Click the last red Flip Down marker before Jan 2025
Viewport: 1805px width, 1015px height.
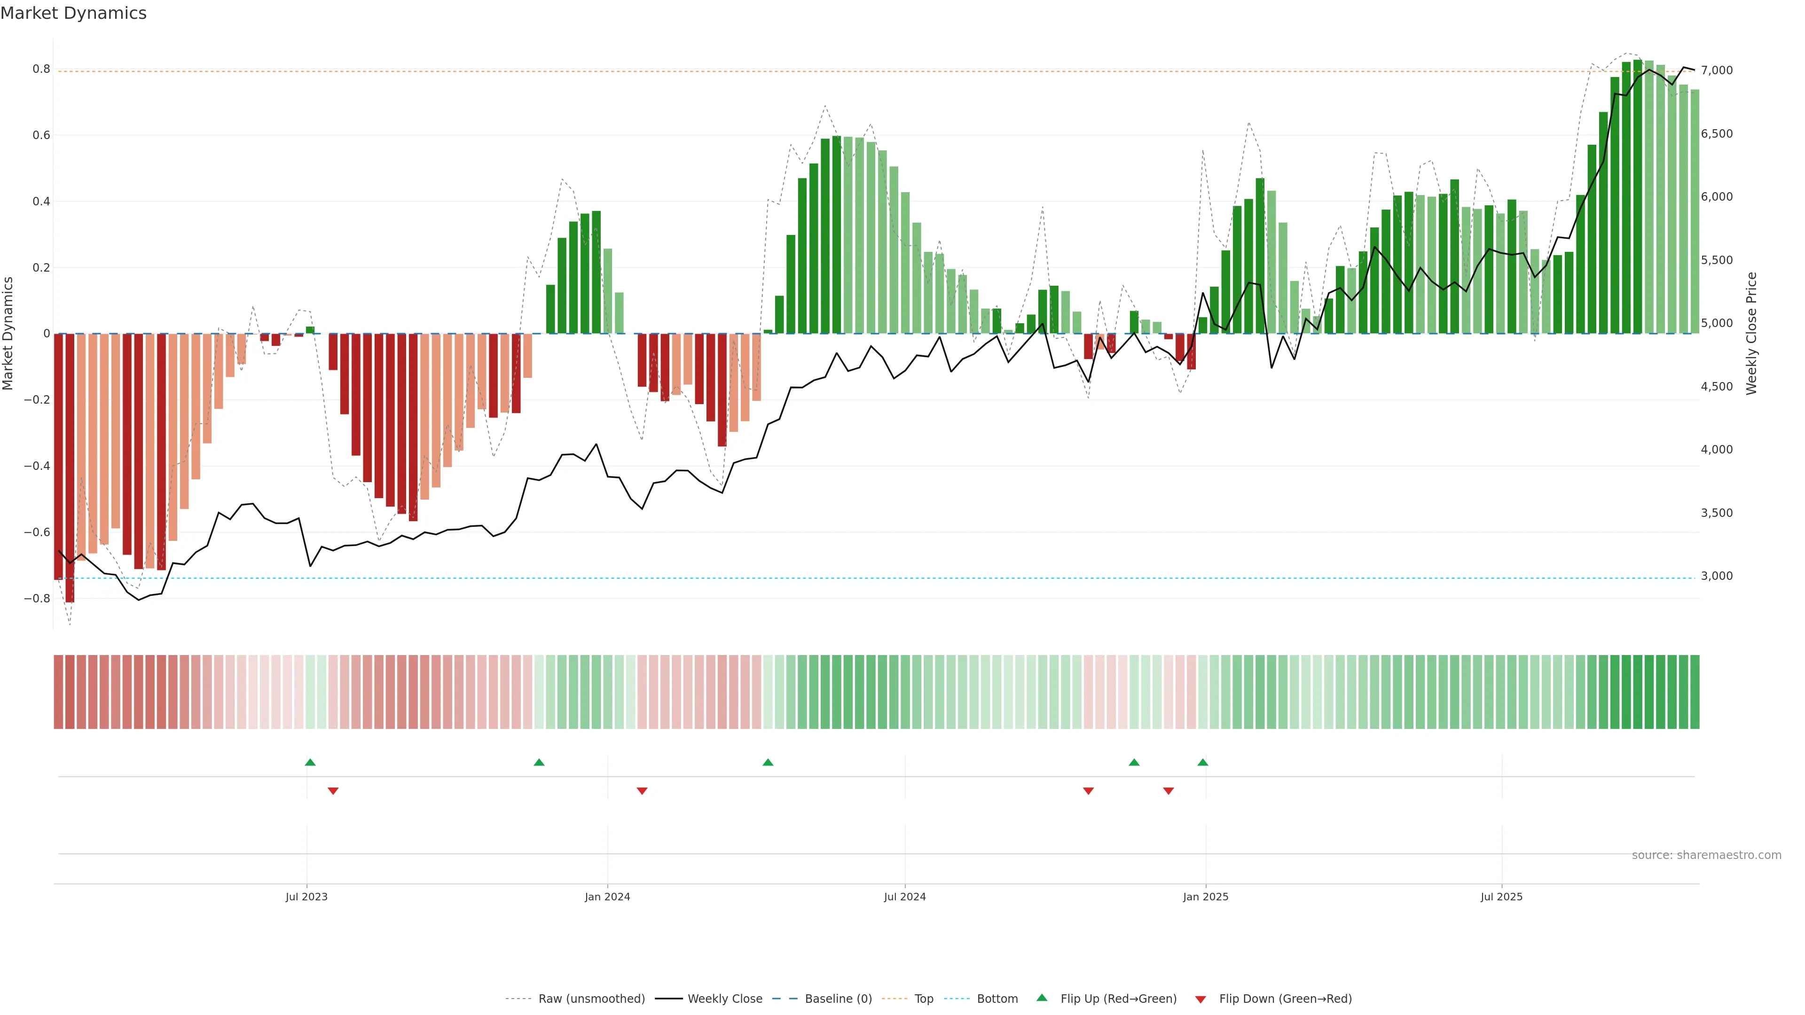[x=1168, y=791]
